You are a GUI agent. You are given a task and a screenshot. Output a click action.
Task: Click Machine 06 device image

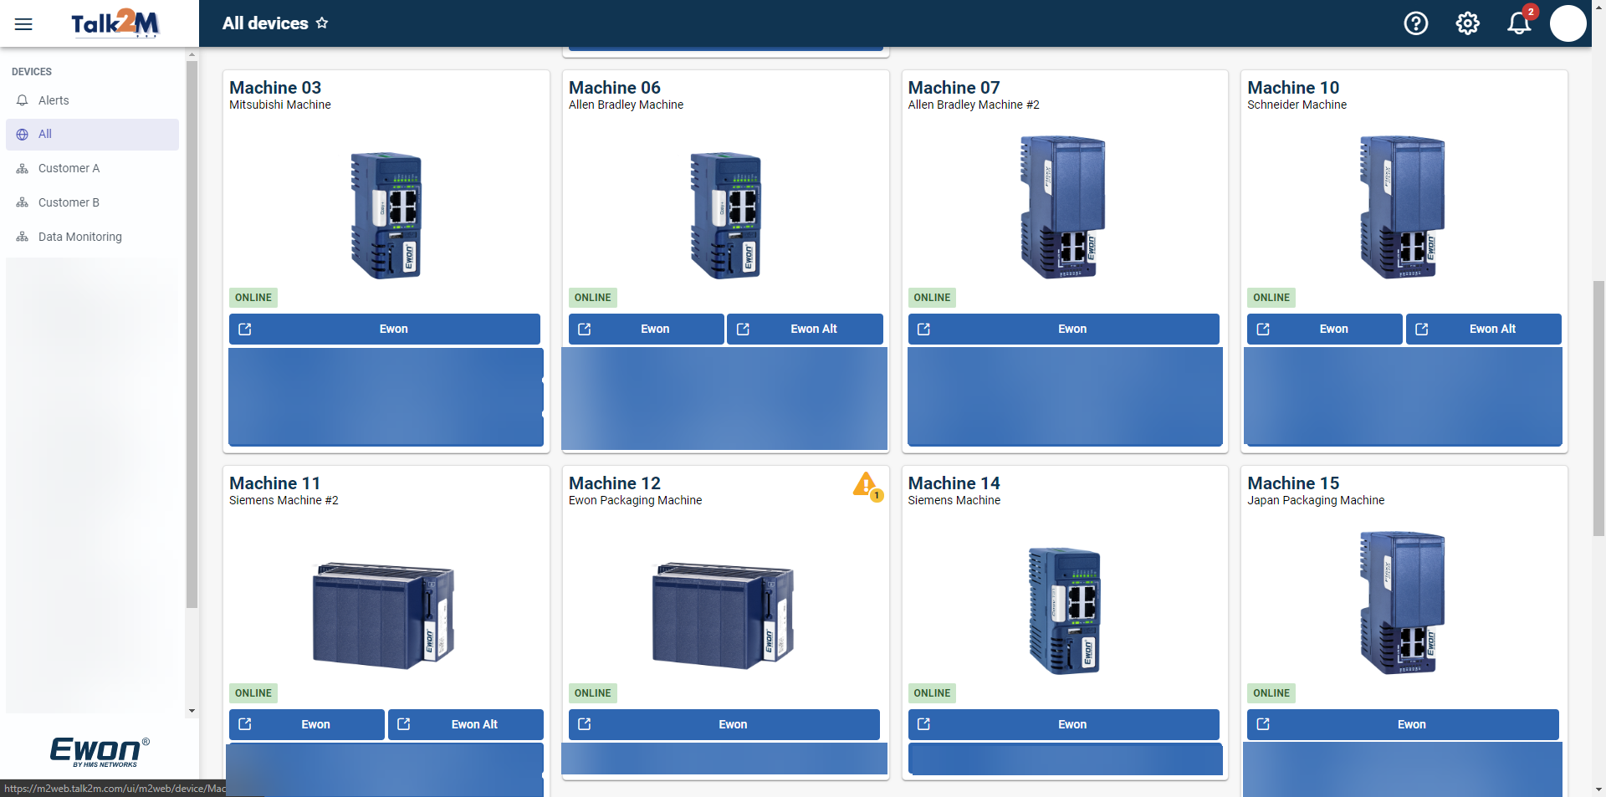pos(725,215)
